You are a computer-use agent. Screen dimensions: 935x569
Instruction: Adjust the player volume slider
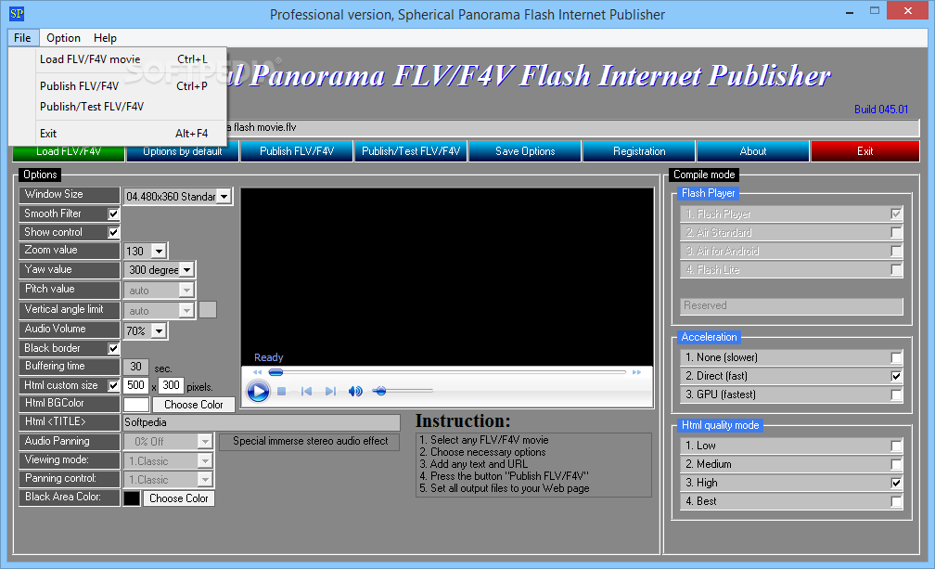click(403, 392)
